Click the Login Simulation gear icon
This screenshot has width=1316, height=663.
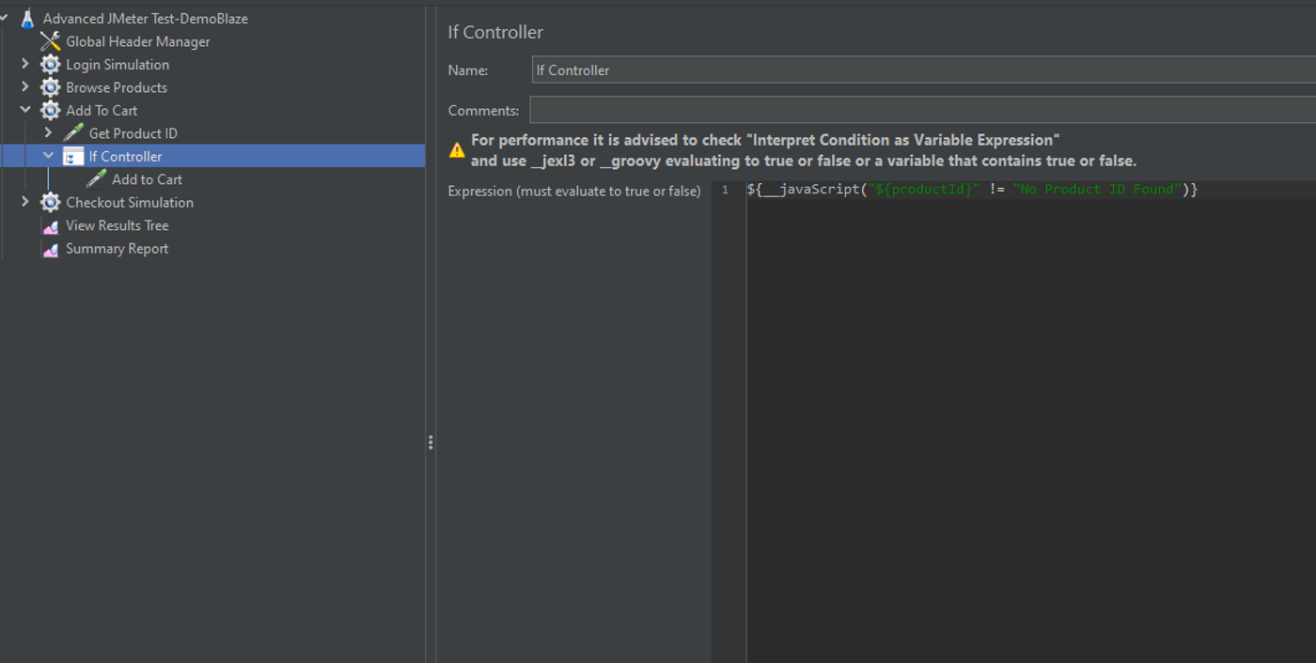[x=51, y=65]
